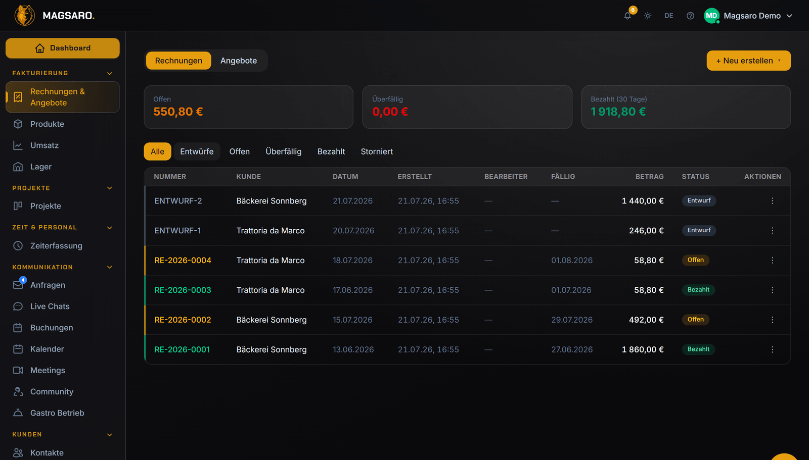Click Offen status badge of RE-2026-0002
Viewport: 809px width, 460px height.
(x=696, y=320)
